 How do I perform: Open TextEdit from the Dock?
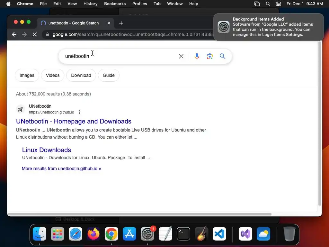(165, 234)
